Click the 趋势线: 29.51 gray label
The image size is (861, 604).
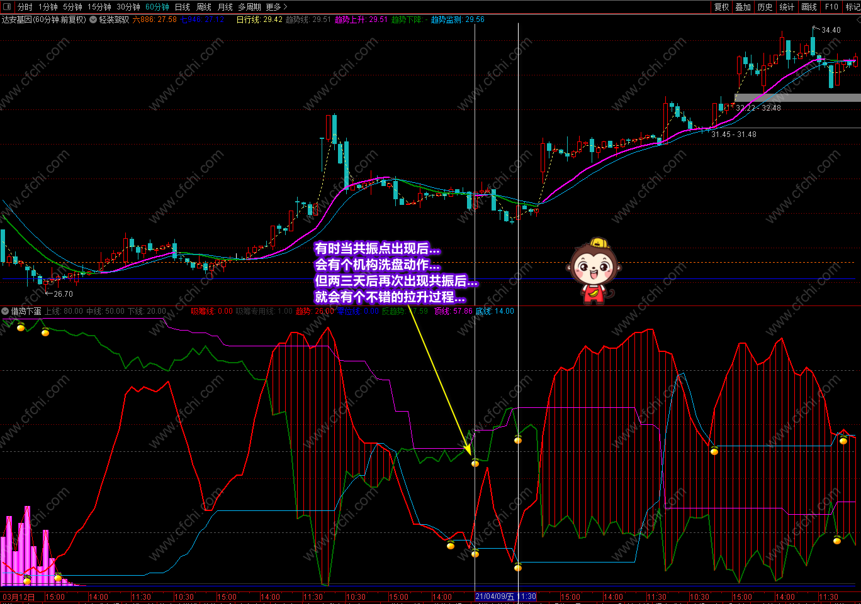point(308,19)
